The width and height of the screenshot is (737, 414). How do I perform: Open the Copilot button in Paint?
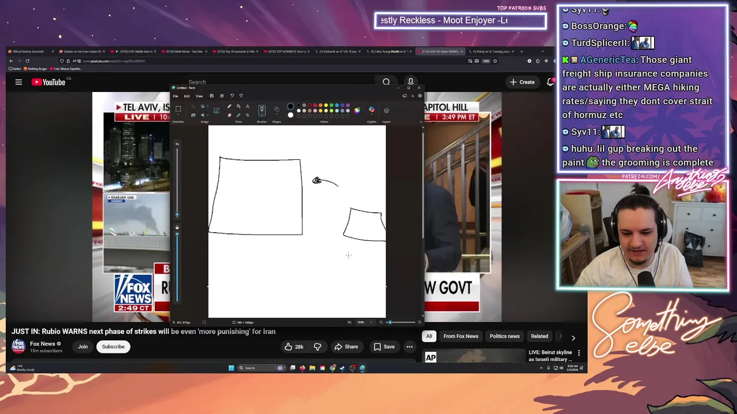[371, 109]
